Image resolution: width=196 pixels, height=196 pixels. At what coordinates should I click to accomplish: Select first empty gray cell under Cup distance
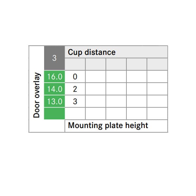(75, 64)
